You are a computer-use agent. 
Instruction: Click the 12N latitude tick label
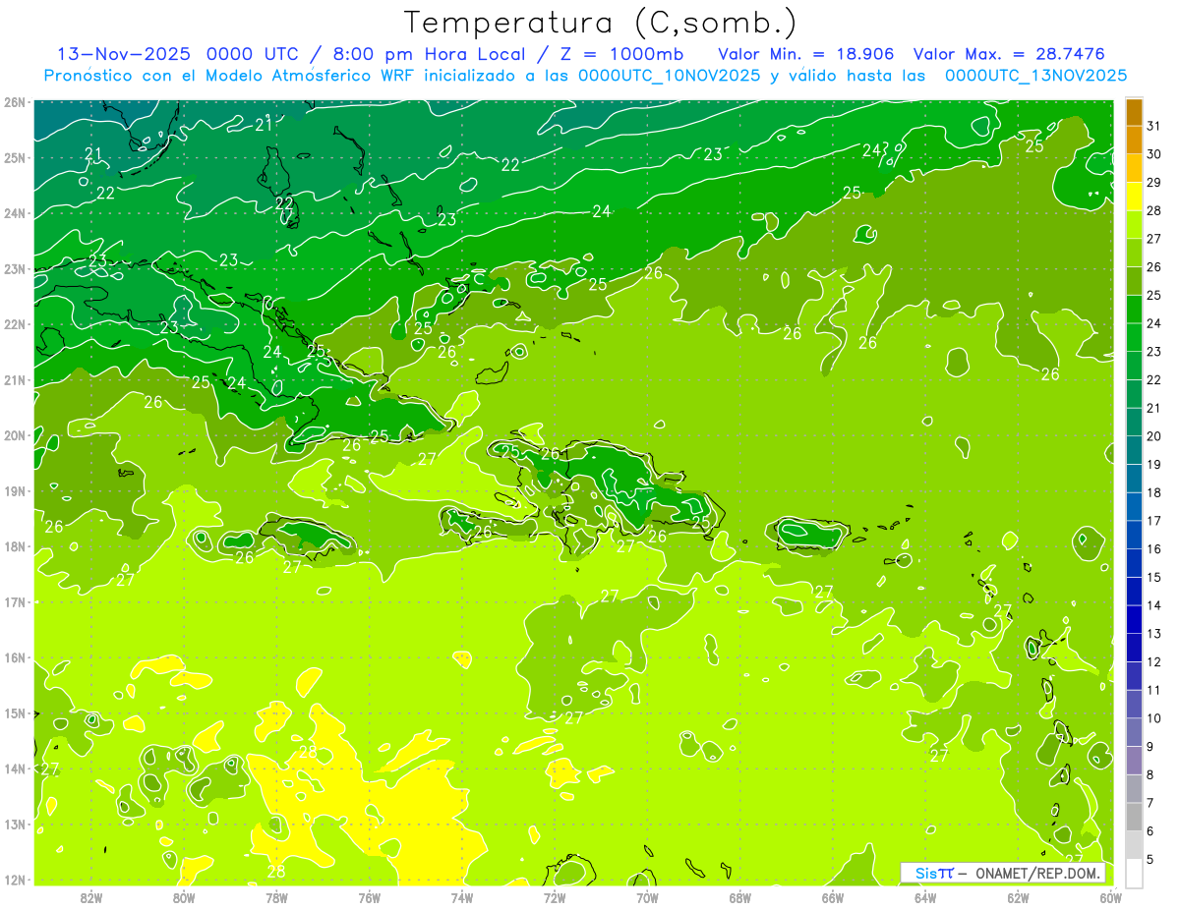click(14, 880)
